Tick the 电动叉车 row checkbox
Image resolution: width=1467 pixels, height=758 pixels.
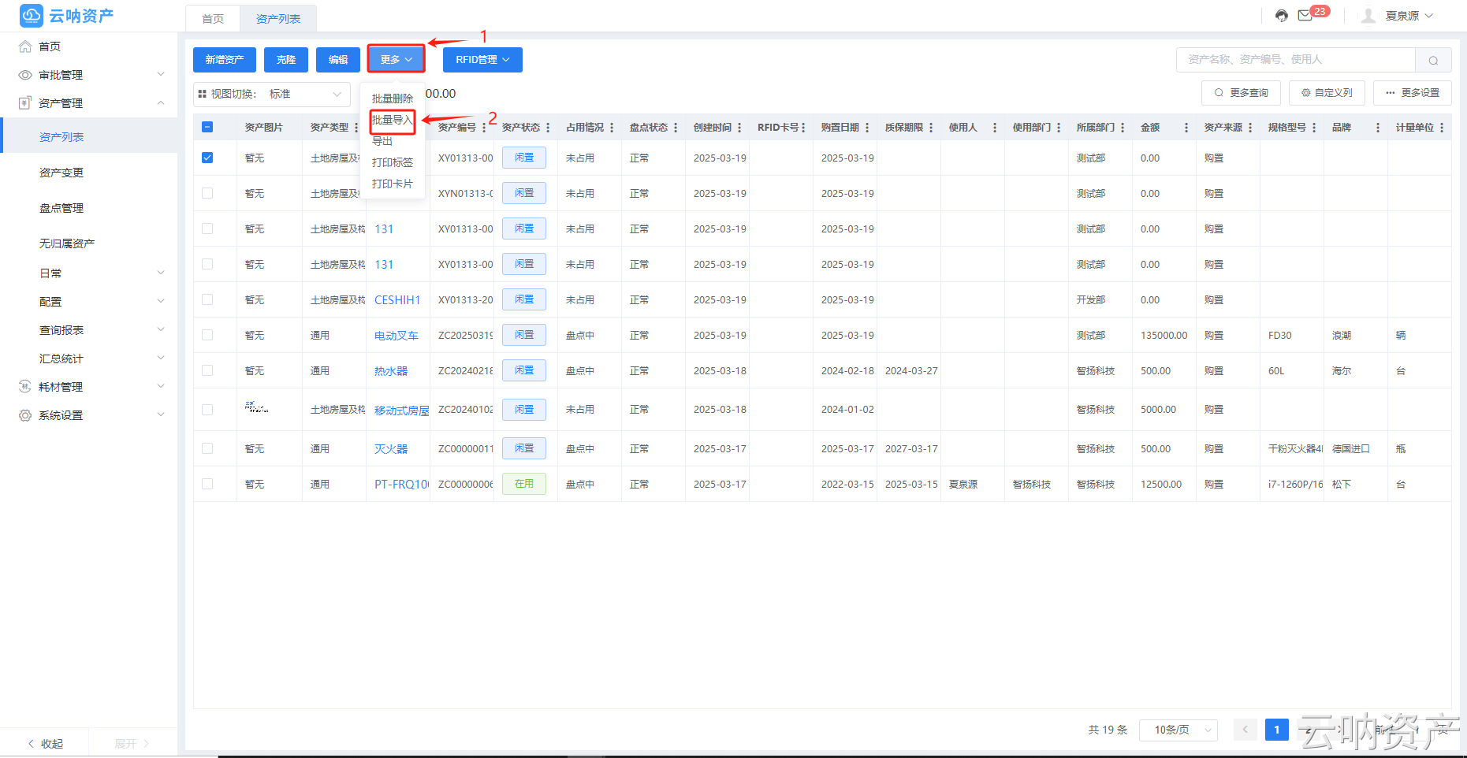(207, 335)
